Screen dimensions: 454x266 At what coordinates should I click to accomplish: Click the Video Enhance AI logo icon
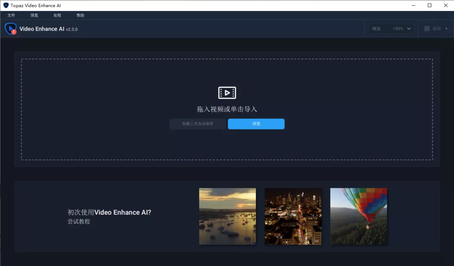(11, 29)
